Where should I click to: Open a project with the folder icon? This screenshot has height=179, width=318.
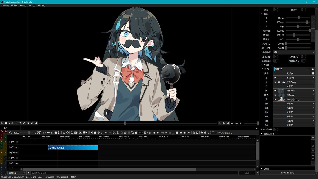point(181,132)
